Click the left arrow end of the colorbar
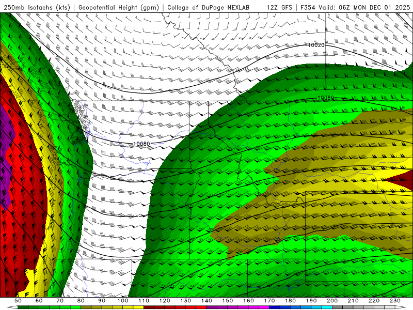This screenshot has width=413, height=310. coord(12,307)
